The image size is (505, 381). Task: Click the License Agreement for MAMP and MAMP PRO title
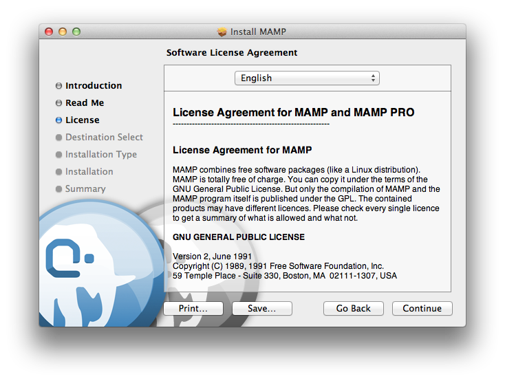[x=293, y=112]
